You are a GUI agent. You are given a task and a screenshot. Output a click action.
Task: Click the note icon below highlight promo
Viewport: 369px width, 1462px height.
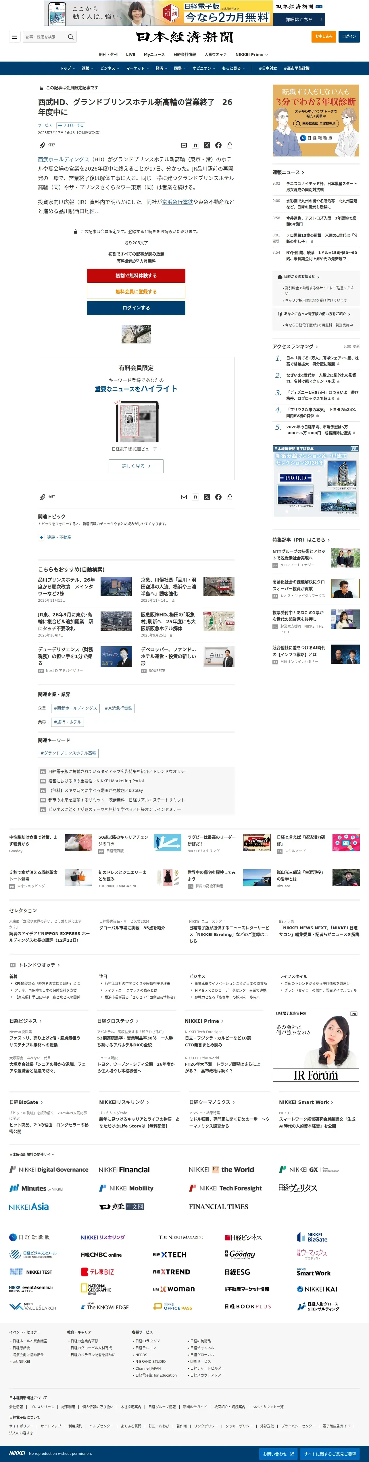[x=195, y=497]
